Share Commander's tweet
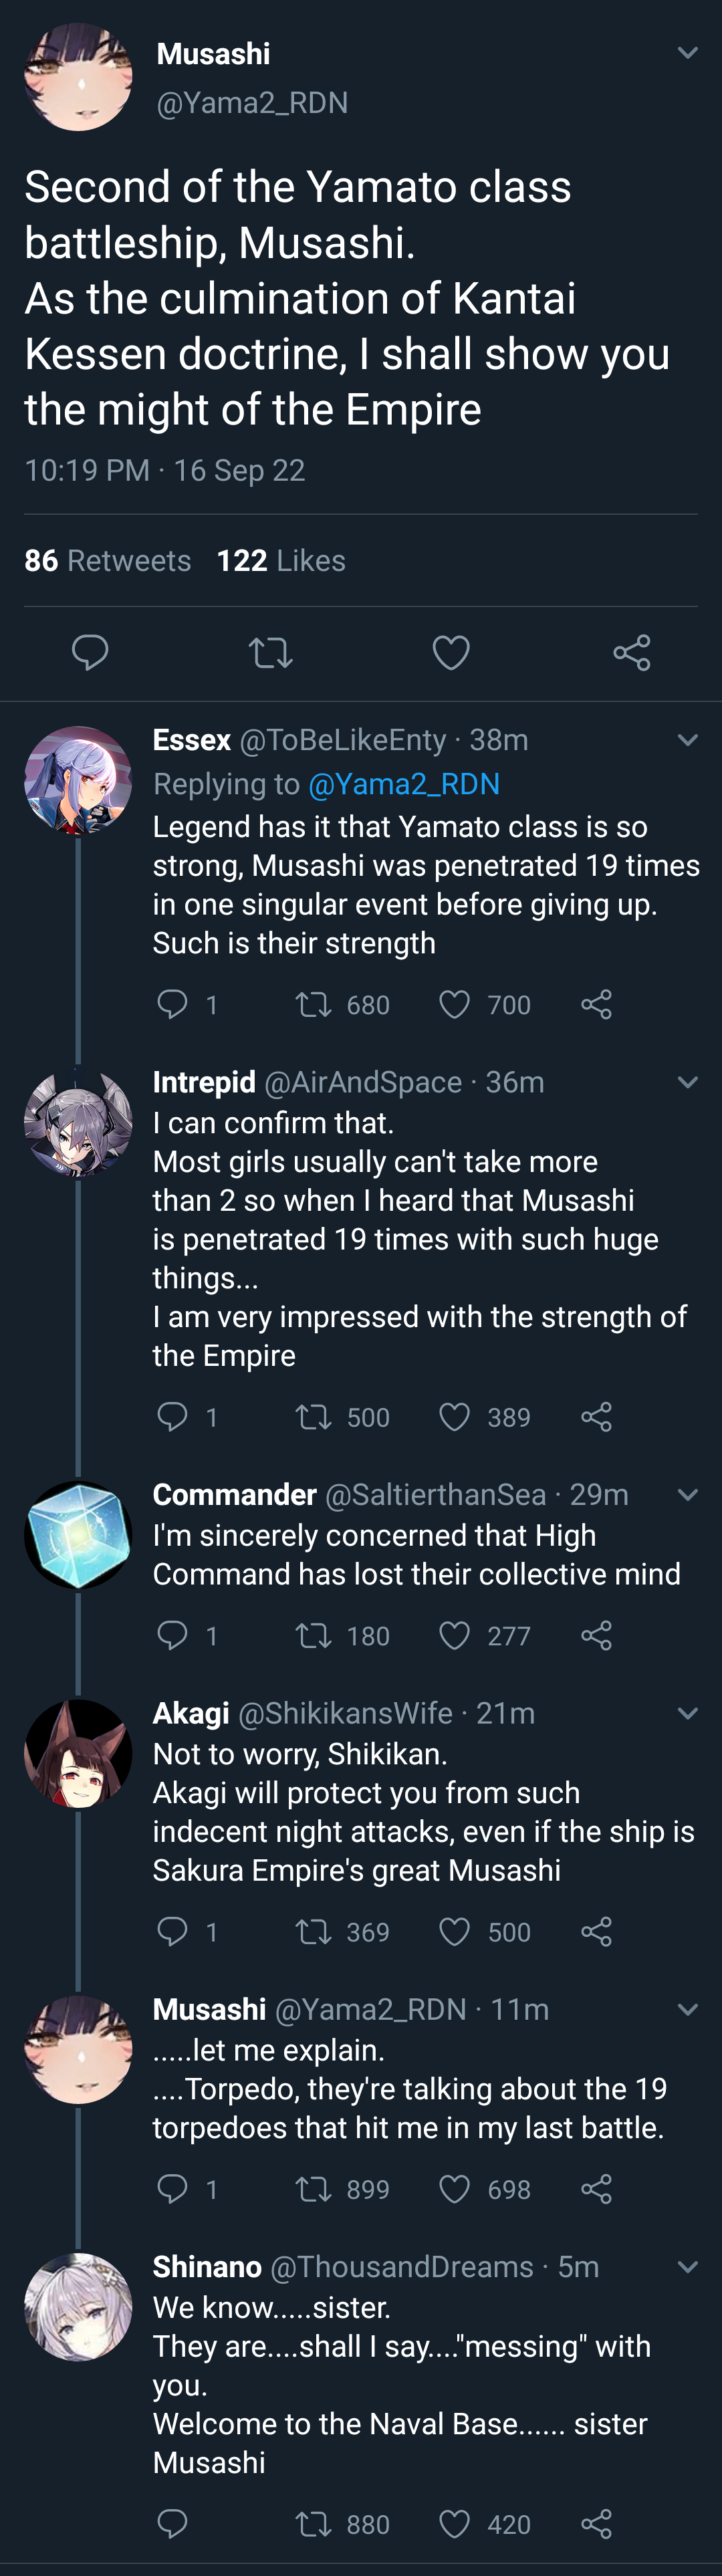This screenshot has height=2576, width=722. tap(596, 1635)
